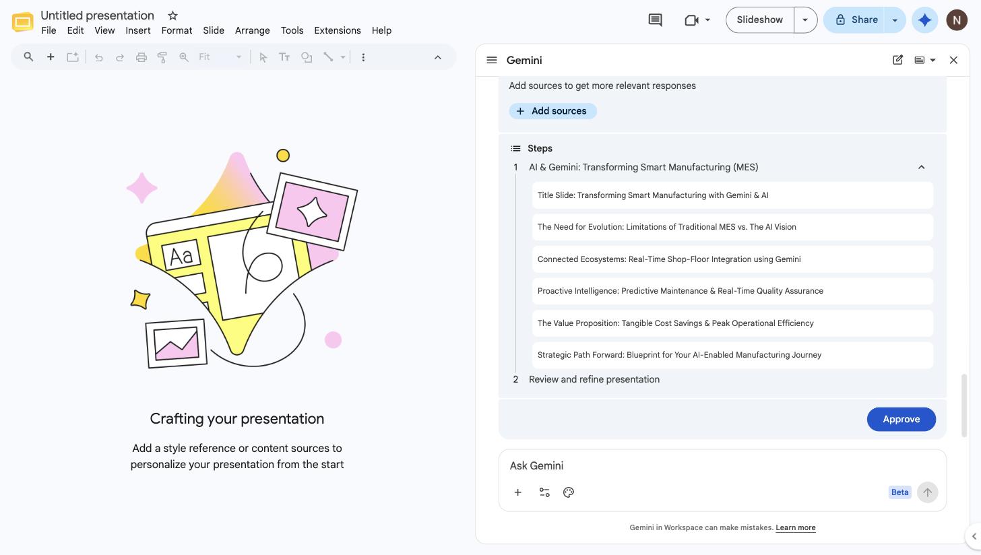This screenshot has width=981, height=555.
Task: Click Add sources button
Action: pos(552,111)
